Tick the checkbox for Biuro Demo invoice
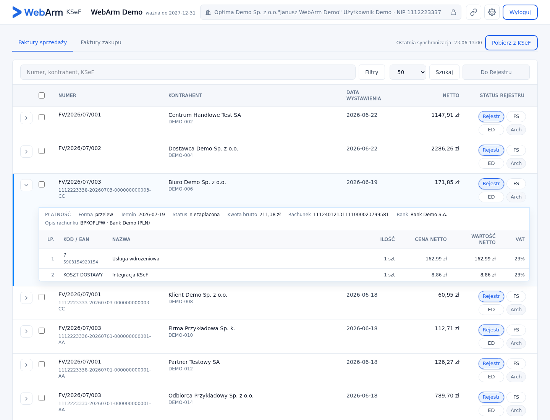 point(42,184)
